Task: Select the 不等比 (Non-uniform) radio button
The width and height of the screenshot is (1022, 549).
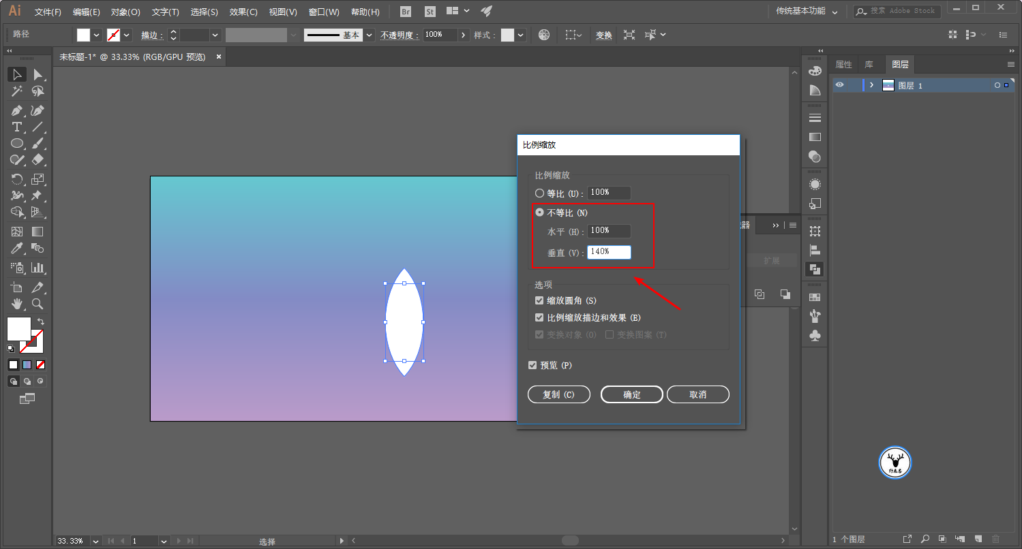Action: click(x=540, y=213)
